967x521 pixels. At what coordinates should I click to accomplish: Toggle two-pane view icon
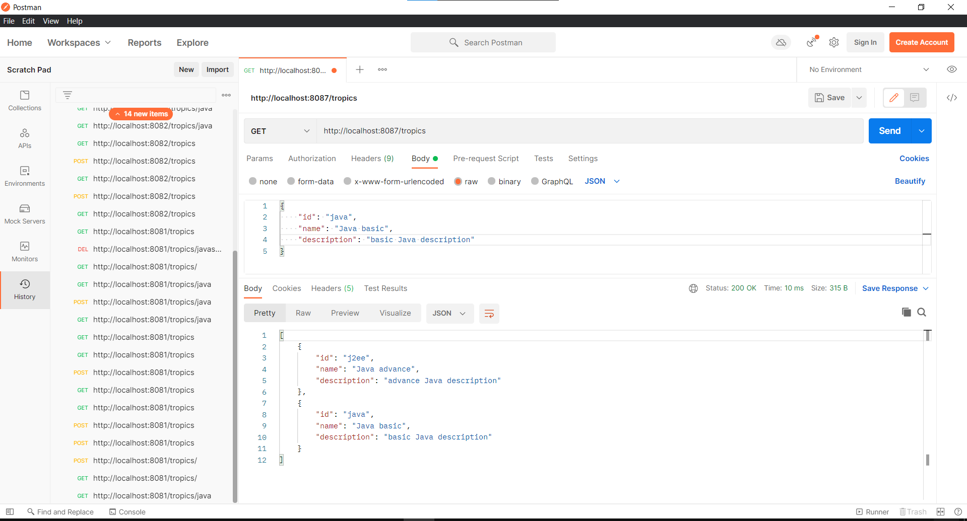(940, 511)
